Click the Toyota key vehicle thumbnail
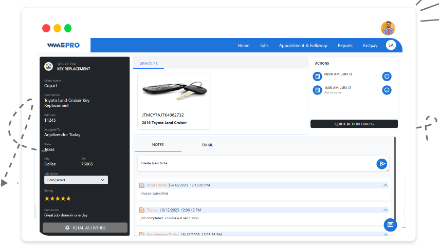This screenshot has width=439, height=248. tap(174, 91)
